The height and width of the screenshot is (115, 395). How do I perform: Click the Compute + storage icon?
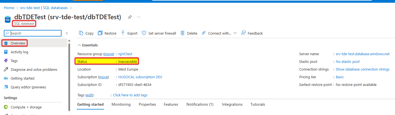tap(6, 107)
